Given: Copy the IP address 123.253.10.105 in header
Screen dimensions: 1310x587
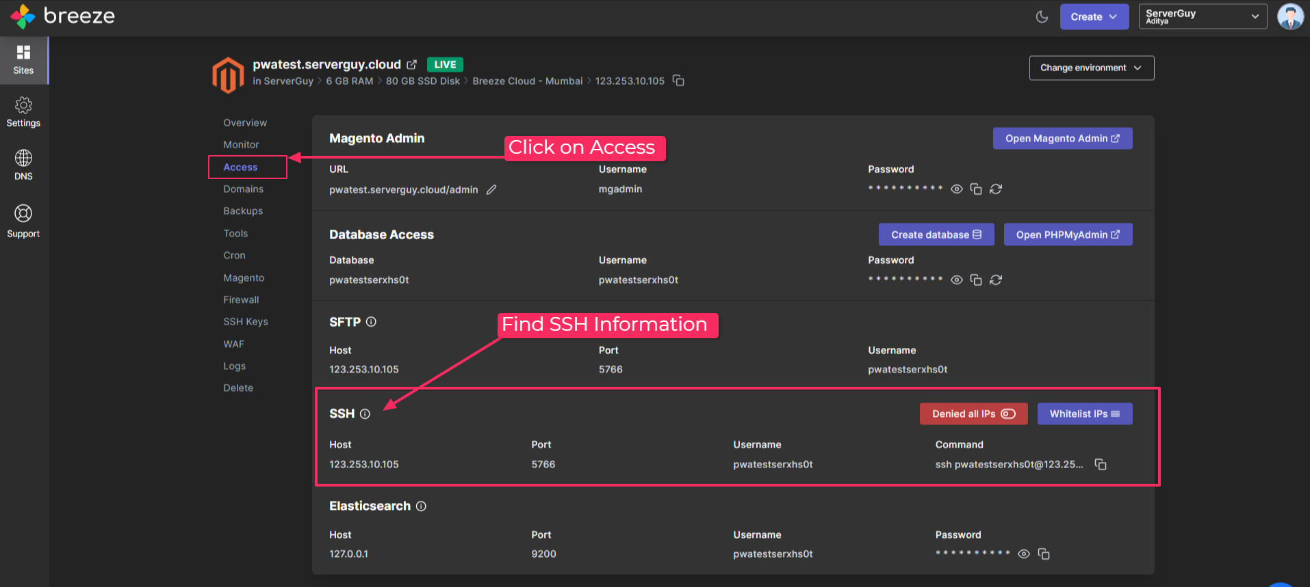Looking at the screenshot, I should 678,81.
